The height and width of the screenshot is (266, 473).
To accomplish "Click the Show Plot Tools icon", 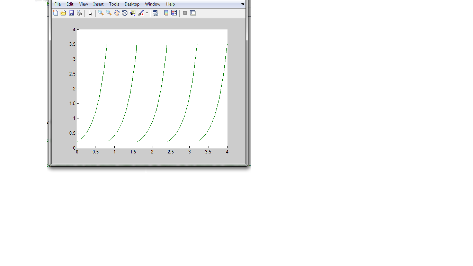I will click(x=193, y=13).
